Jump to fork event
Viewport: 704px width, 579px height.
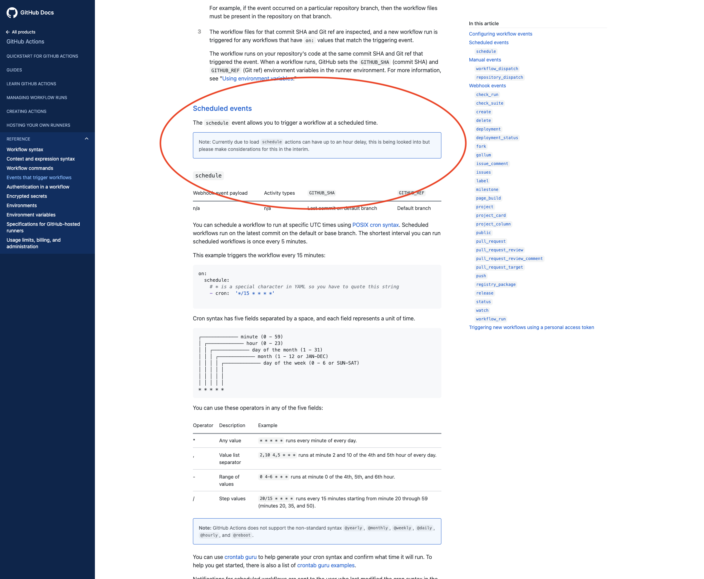(481, 146)
